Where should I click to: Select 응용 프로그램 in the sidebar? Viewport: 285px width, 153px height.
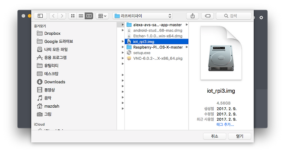point(55,58)
